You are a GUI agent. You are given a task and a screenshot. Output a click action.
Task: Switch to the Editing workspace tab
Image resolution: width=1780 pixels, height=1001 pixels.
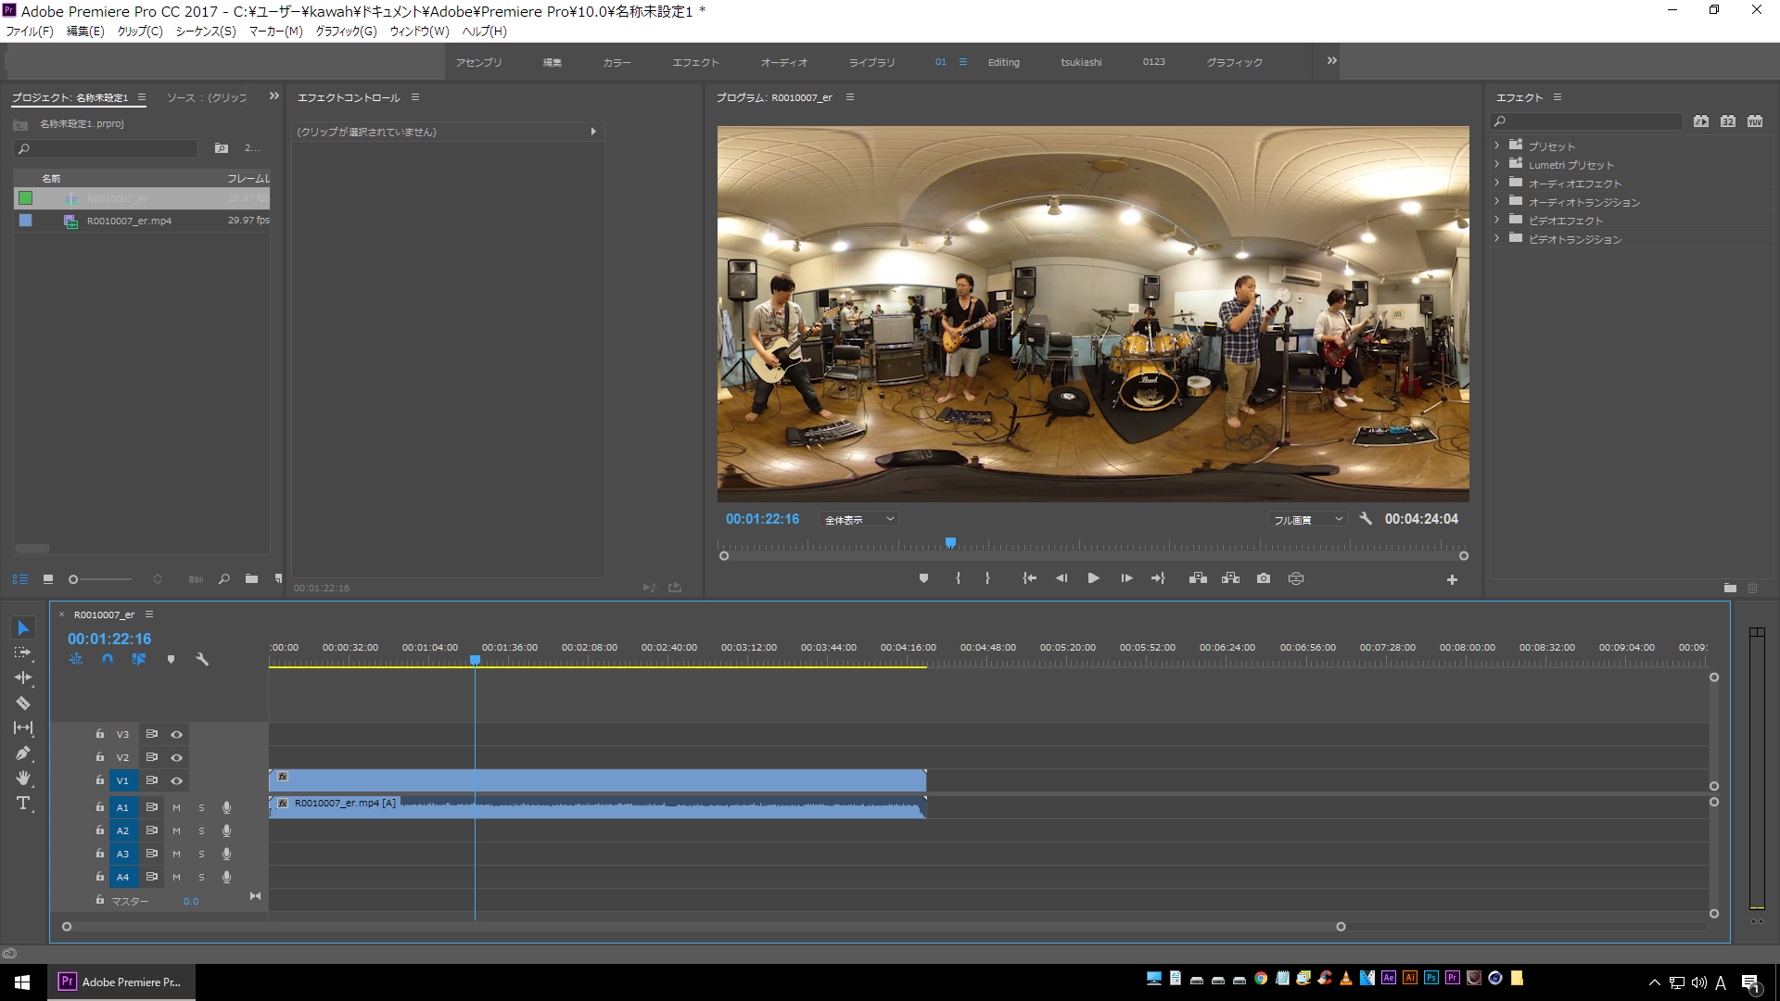click(1004, 62)
